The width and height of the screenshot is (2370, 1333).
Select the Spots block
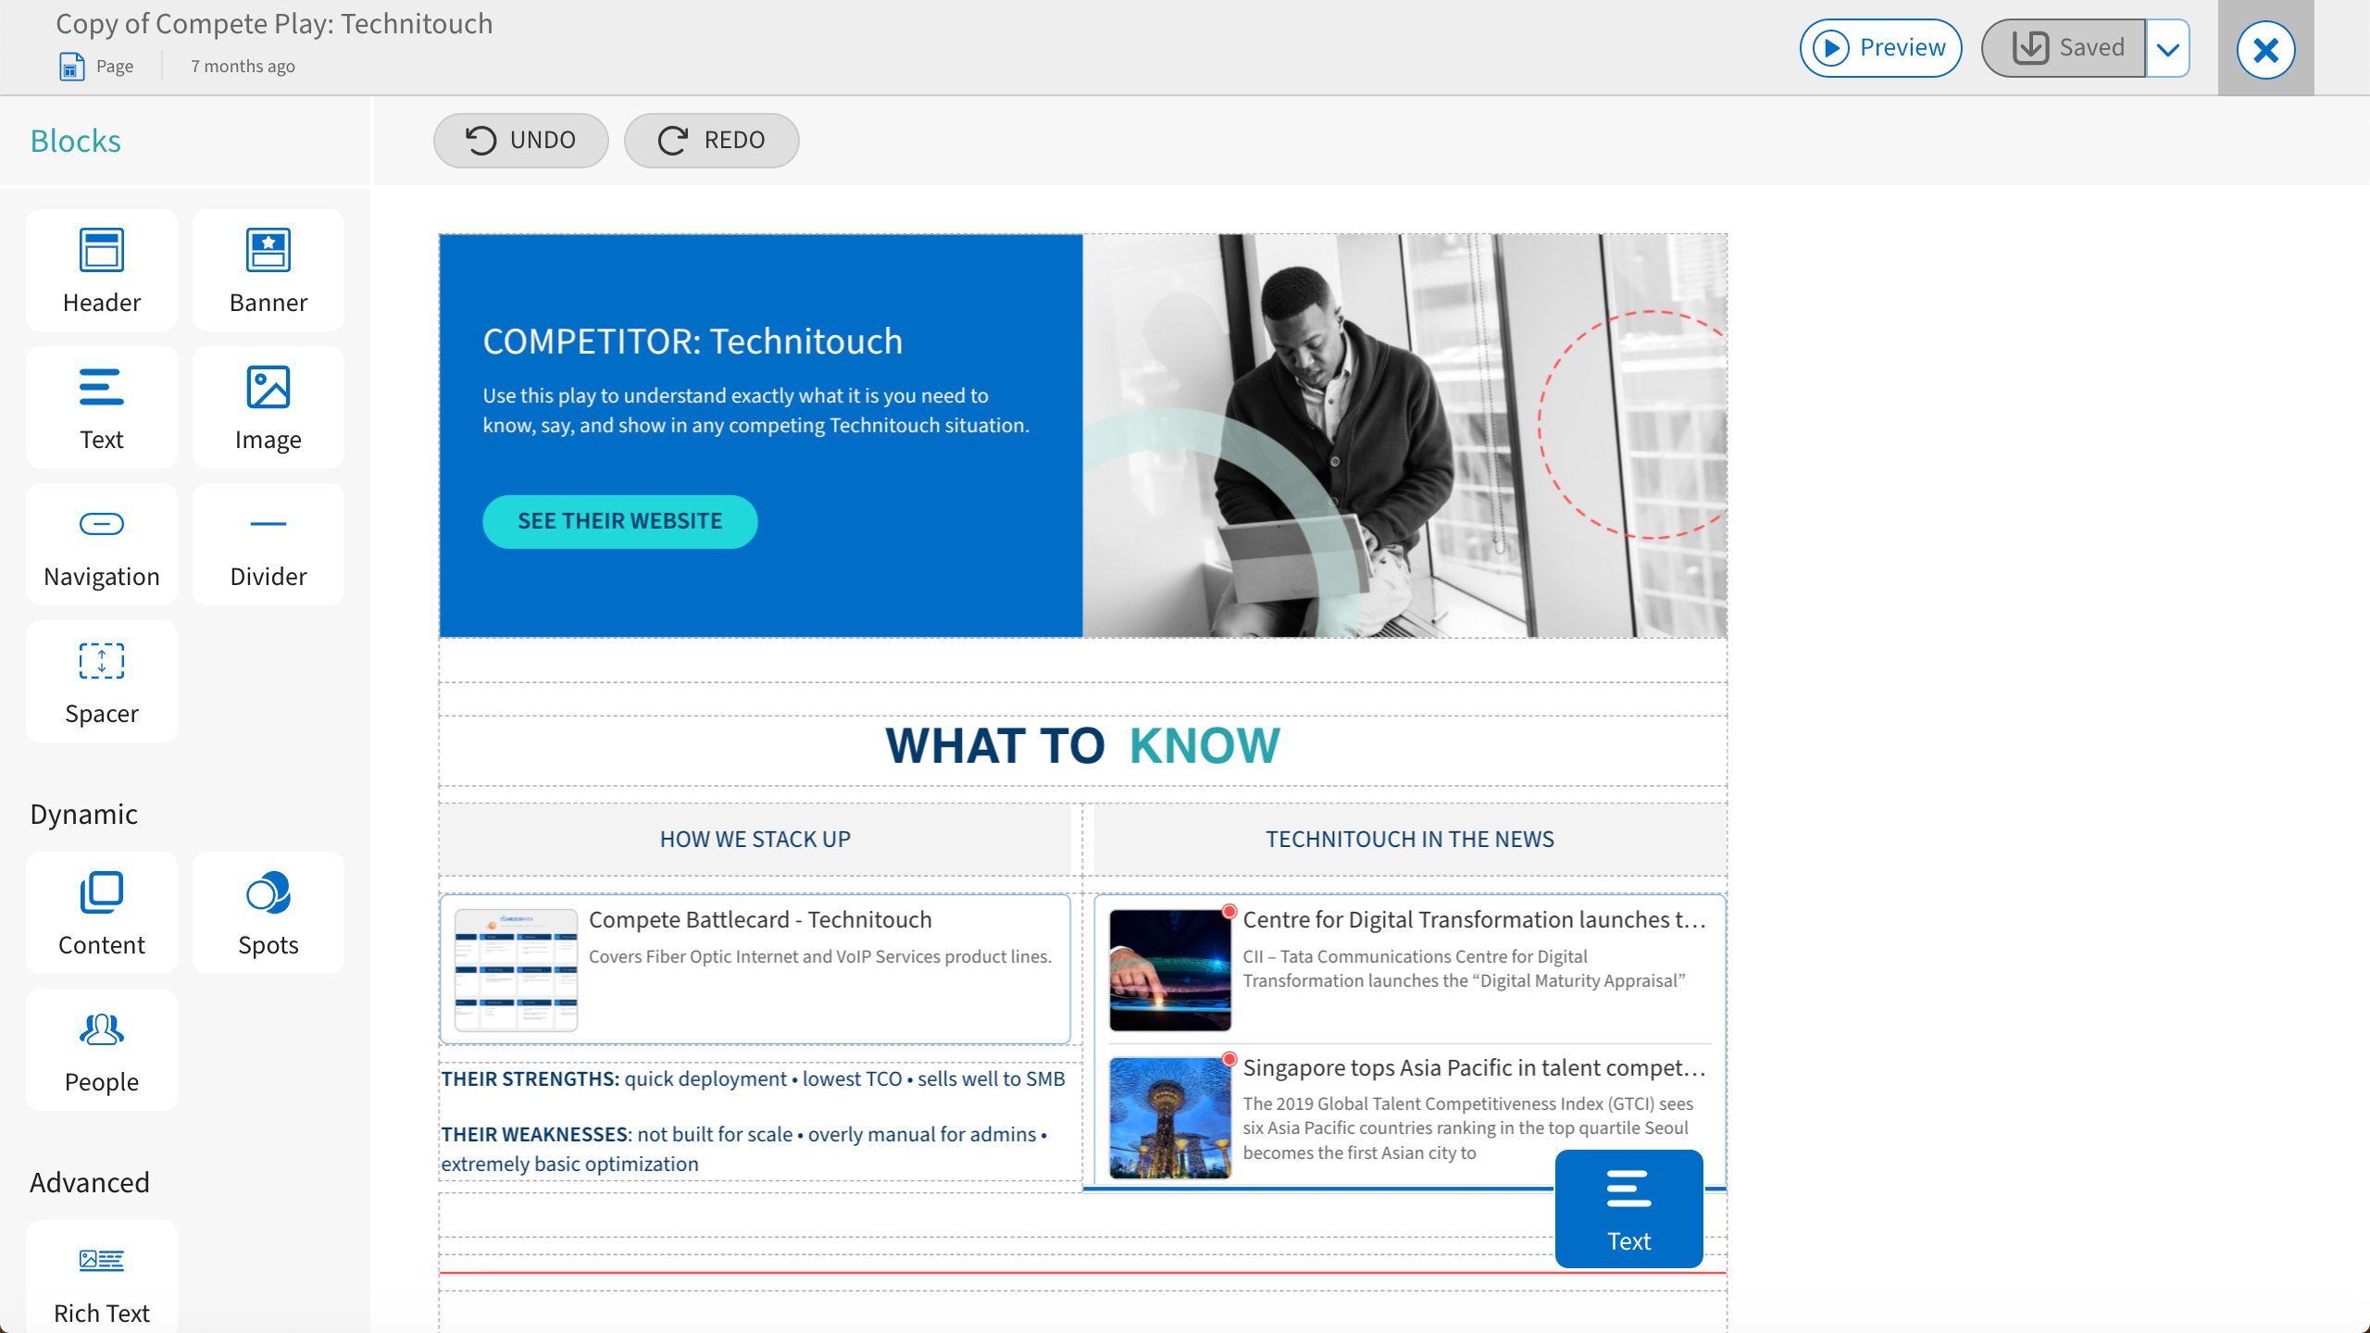pos(268,913)
